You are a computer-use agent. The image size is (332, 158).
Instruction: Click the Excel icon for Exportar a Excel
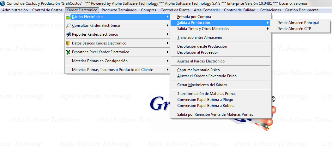pos(68,52)
